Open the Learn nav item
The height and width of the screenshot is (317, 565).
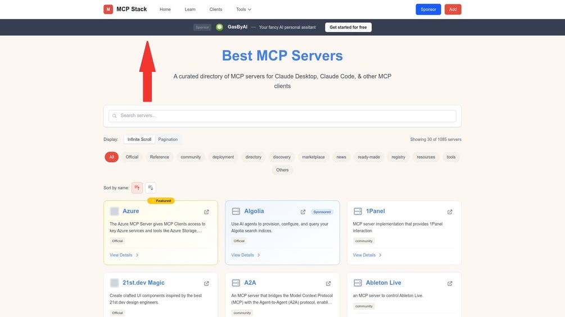(190, 10)
